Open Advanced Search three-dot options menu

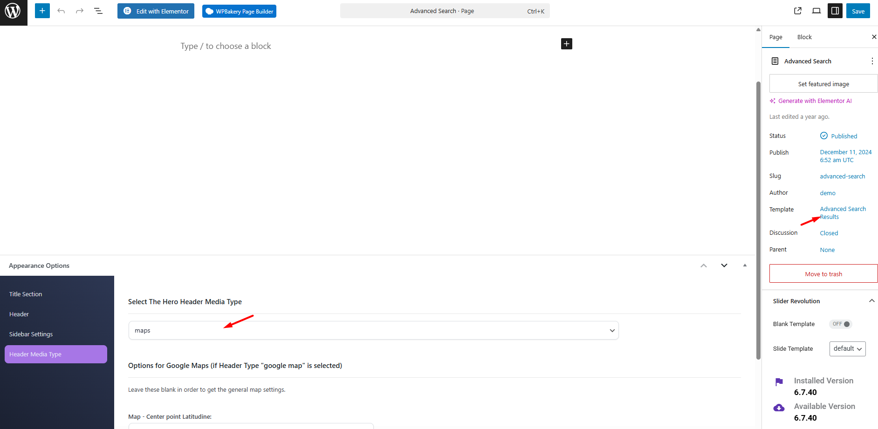(872, 61)
